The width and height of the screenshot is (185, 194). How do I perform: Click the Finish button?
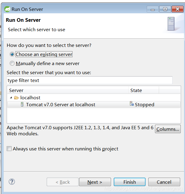point(129,182)
